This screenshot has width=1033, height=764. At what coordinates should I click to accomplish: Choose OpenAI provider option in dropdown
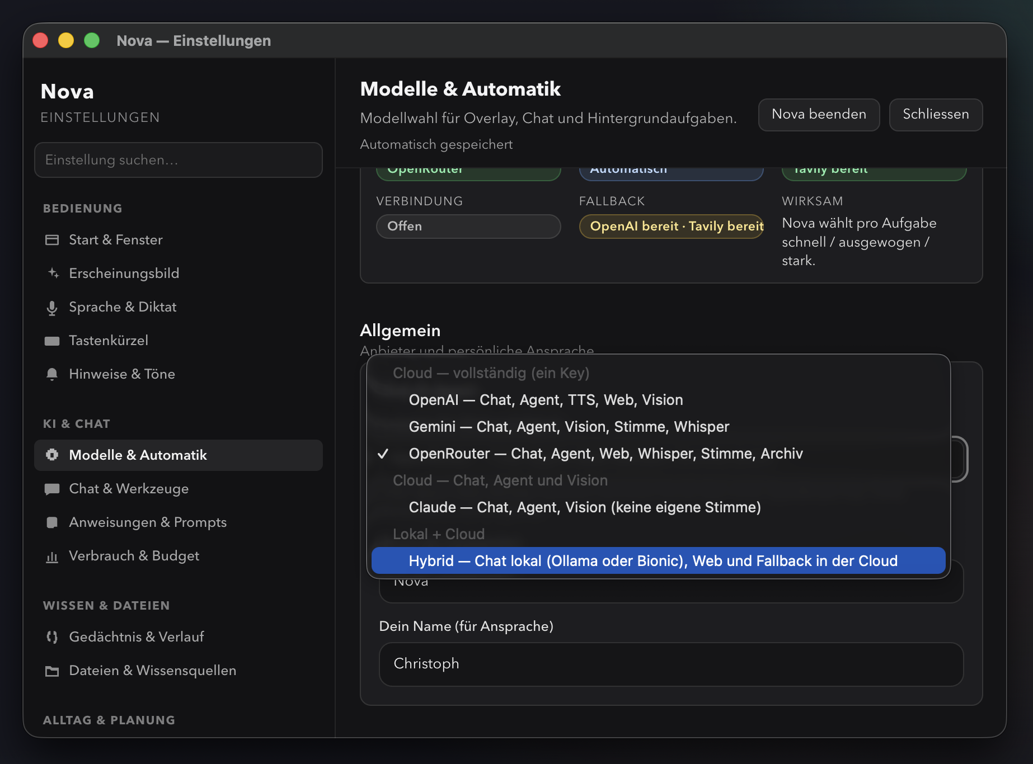point(659,400)
